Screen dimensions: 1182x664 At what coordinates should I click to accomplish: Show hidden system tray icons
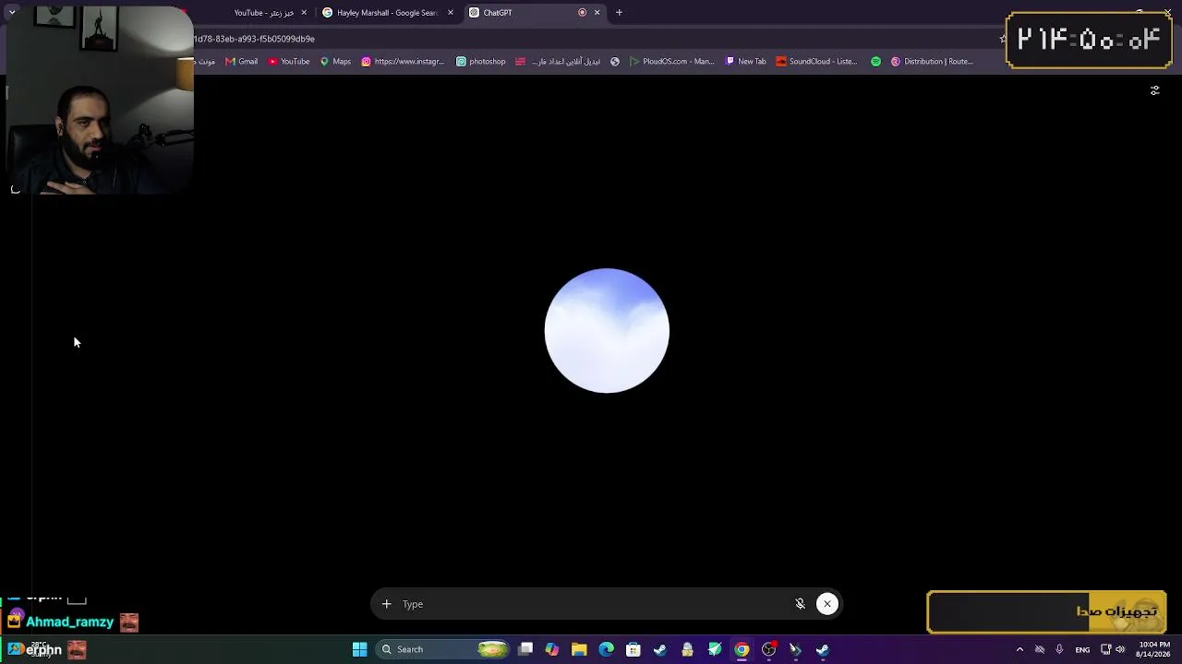click(x=1019, y=649)
